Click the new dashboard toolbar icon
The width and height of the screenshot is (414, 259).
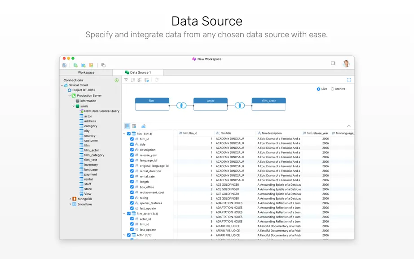coord(91,65)
